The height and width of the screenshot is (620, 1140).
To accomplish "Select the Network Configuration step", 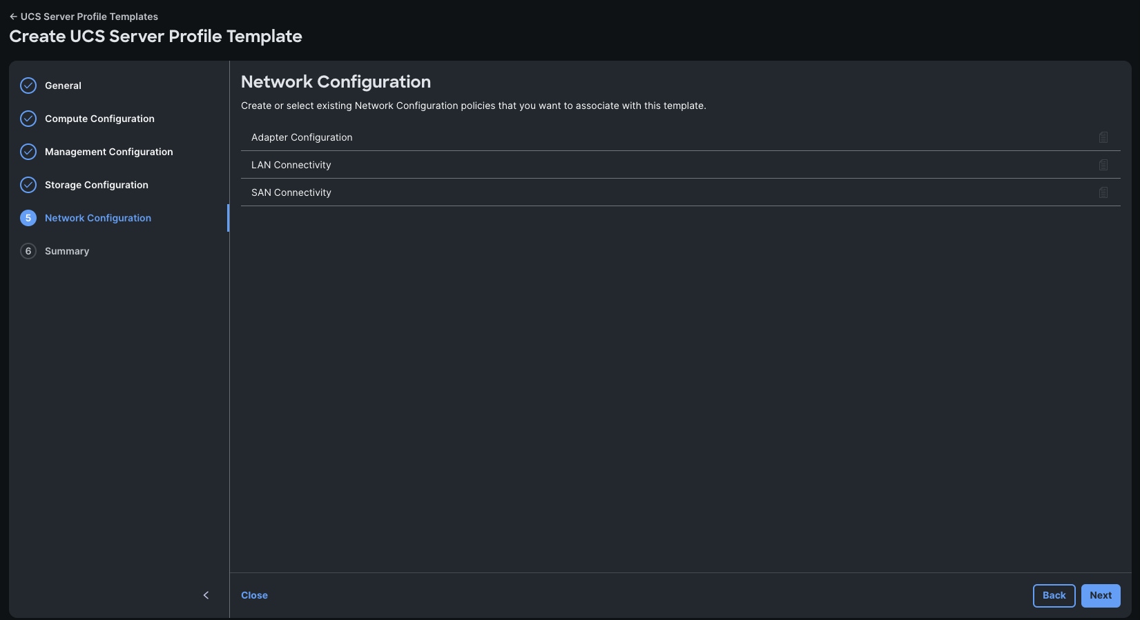I will click(98, 218).
